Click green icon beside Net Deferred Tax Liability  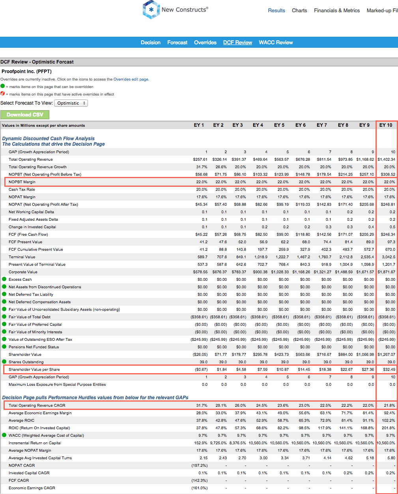4,294
